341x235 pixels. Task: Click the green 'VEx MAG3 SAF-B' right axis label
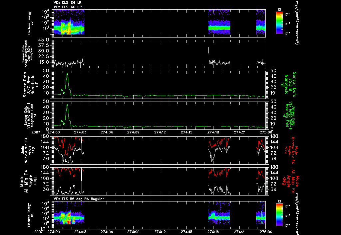point(289,115)
